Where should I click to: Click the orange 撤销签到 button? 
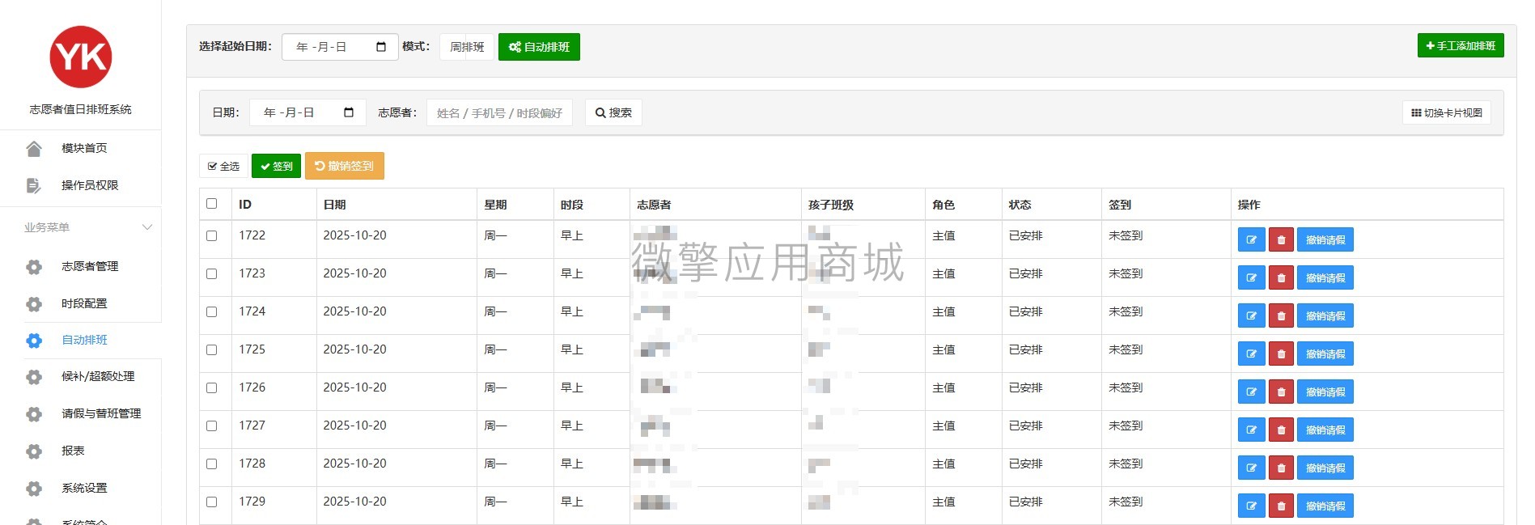click(x=345, y=166)
